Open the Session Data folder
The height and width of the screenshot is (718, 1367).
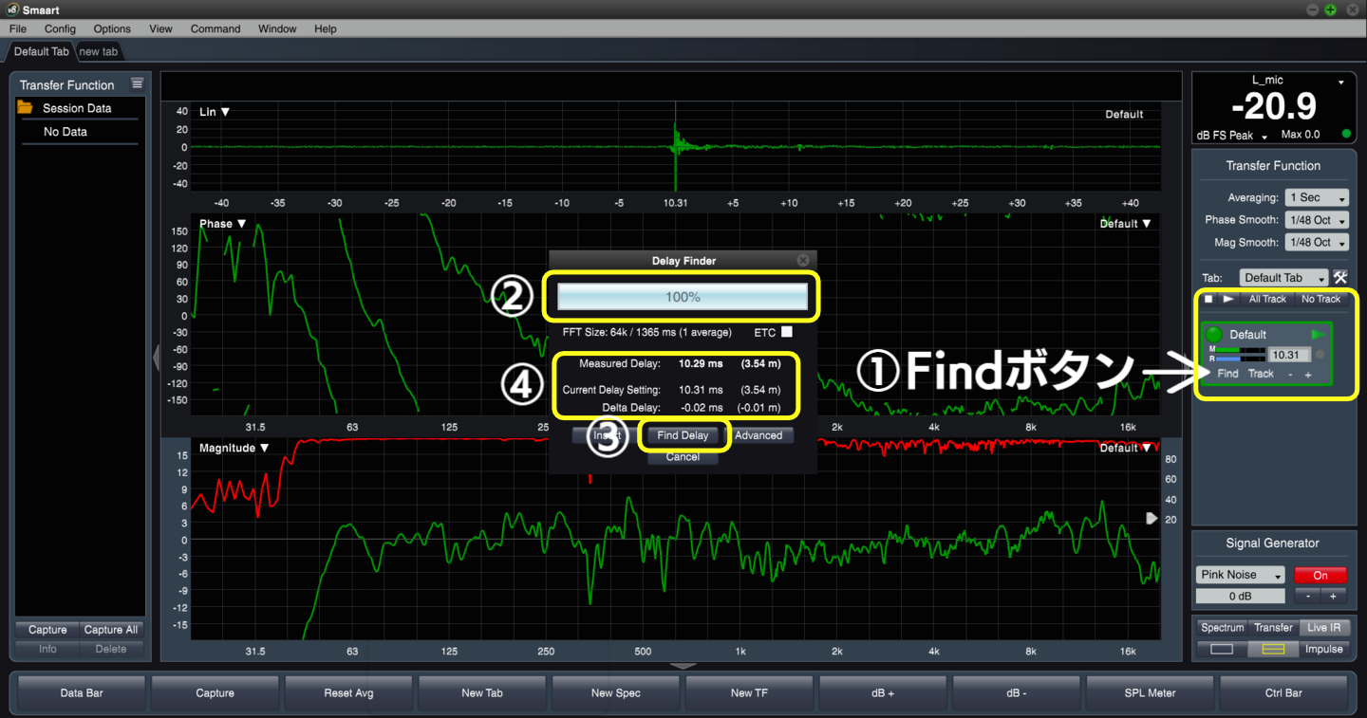click(x=76, y=108)
